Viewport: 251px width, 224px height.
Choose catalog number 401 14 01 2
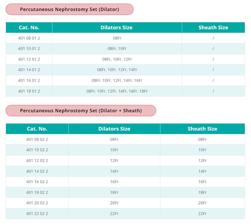click(29, 70)
